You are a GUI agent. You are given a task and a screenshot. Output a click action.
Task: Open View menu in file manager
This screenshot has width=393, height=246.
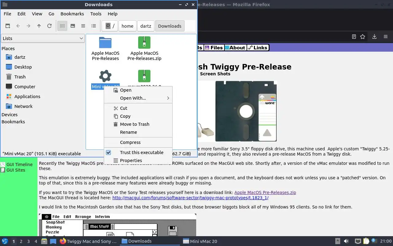click(x=37, y=14)
